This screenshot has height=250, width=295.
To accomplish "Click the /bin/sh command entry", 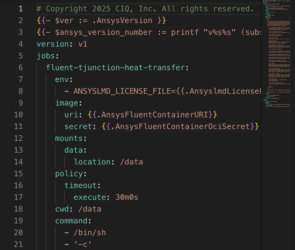I will click(x=89, y=233).
